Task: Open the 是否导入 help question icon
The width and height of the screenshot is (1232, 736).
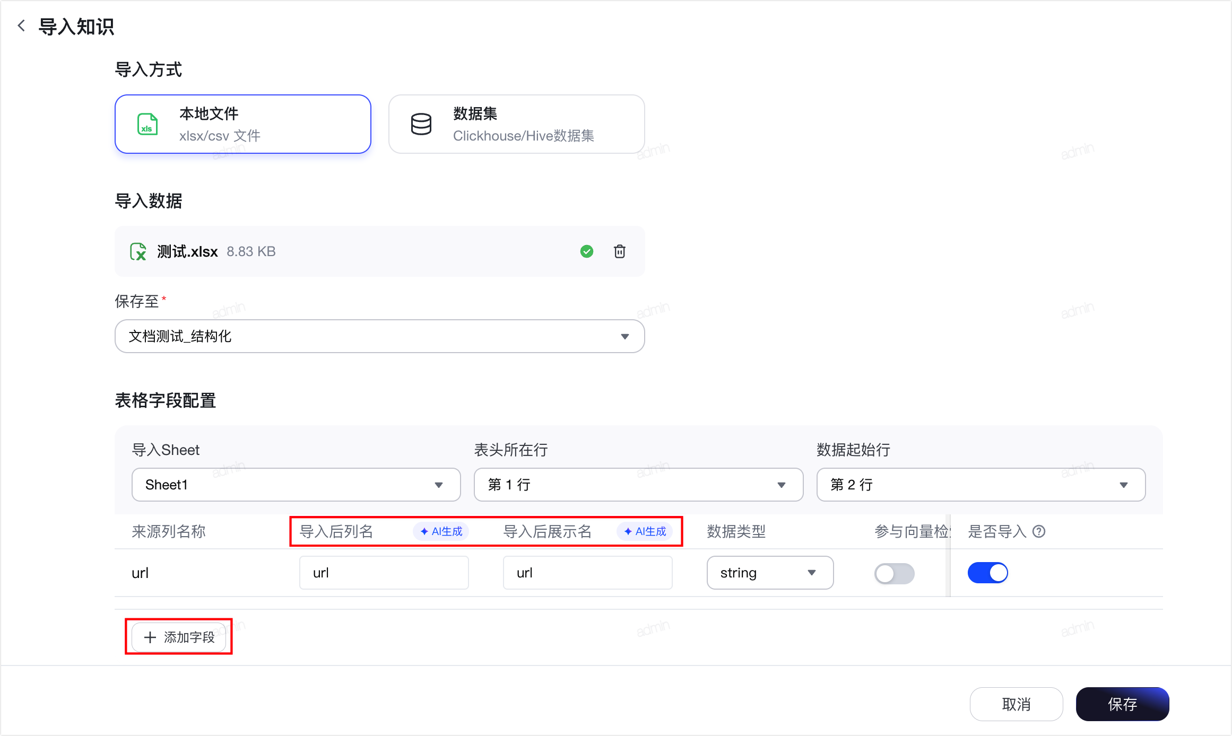Action: 1039,531
